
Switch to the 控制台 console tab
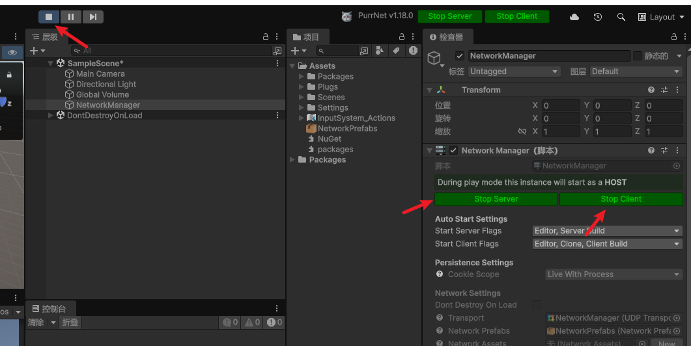click(x=49, y=308)
